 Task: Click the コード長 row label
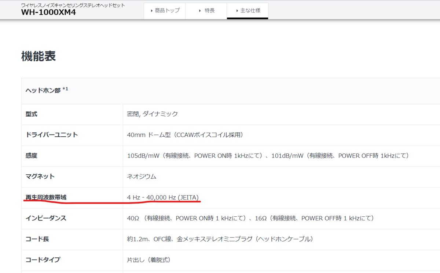click(x=37, y=239)
